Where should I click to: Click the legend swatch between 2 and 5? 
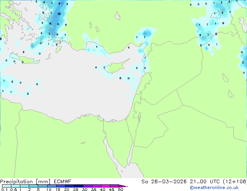coord(34,186)
